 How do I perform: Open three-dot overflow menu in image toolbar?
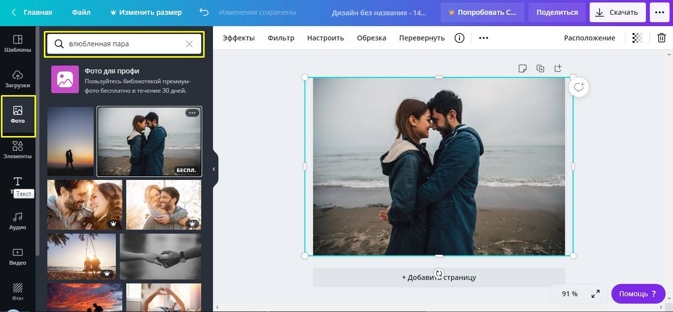coord(484,38)
